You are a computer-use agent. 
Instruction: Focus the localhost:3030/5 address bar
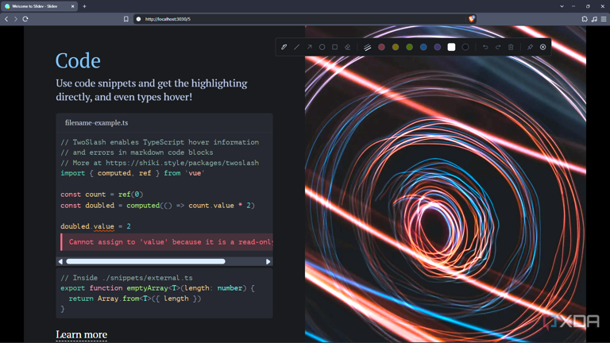click(304, 19)
